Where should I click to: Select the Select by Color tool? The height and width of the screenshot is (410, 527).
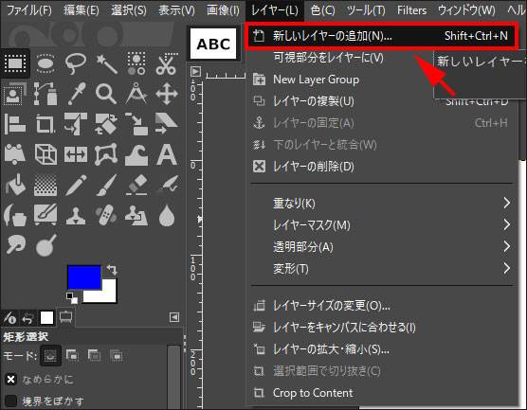(x=136, y=63)
